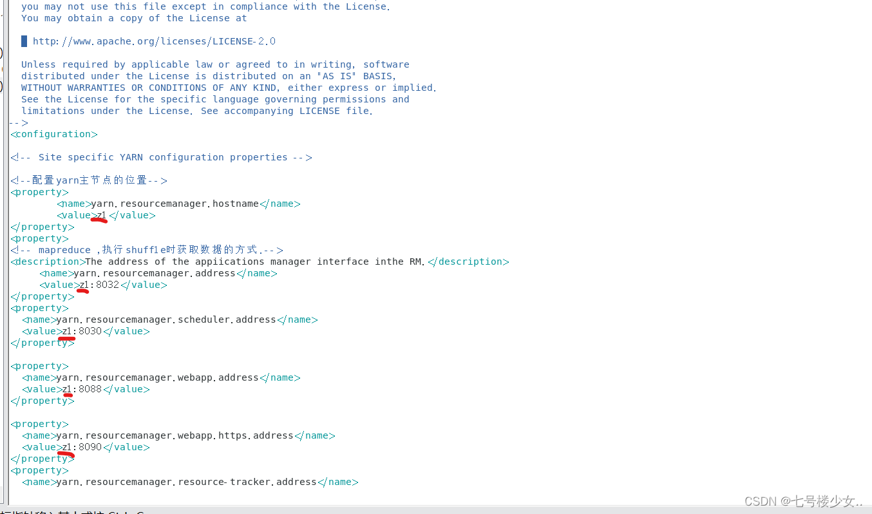Click 'See accompanying LICENSE file' line
This screenshot has width=872, height=514.
(197, 111)
